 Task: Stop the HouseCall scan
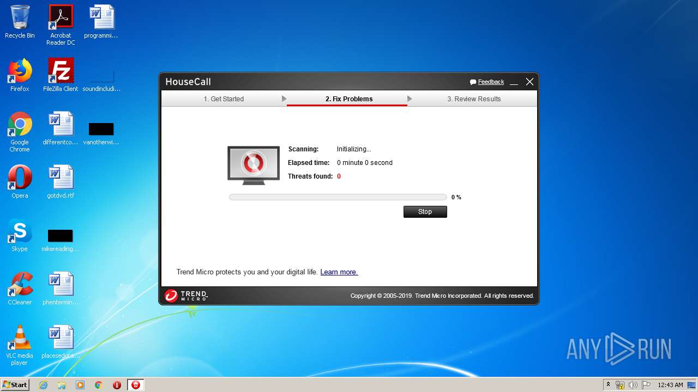425,212
